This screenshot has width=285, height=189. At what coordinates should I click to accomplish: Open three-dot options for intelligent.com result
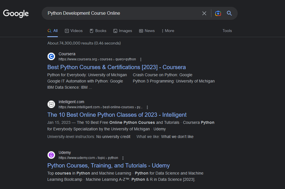[x=147, y=107]
